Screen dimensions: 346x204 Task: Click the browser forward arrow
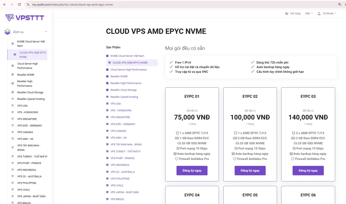pyautogui.click(x=12, y=4)
